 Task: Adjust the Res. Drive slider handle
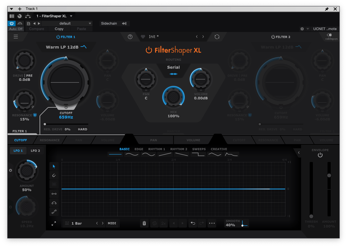[45, 124]
